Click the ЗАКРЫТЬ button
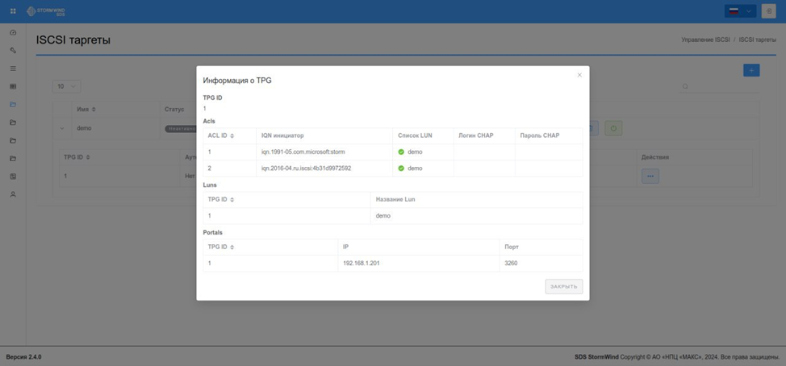Viewport: 786px width, 366px height. [x=564, y=287]
